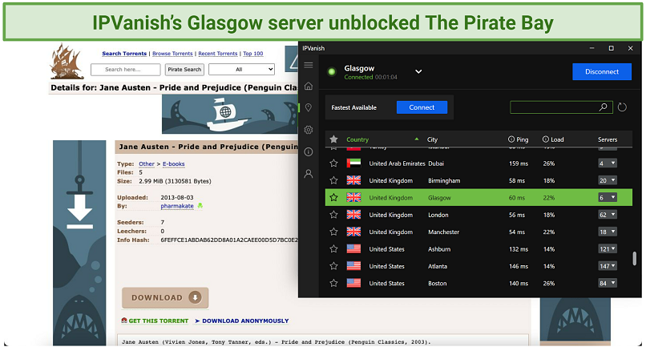Open the IPVanish hamburger menu
This screenshot has width=646, height=351.
point(308,65)
